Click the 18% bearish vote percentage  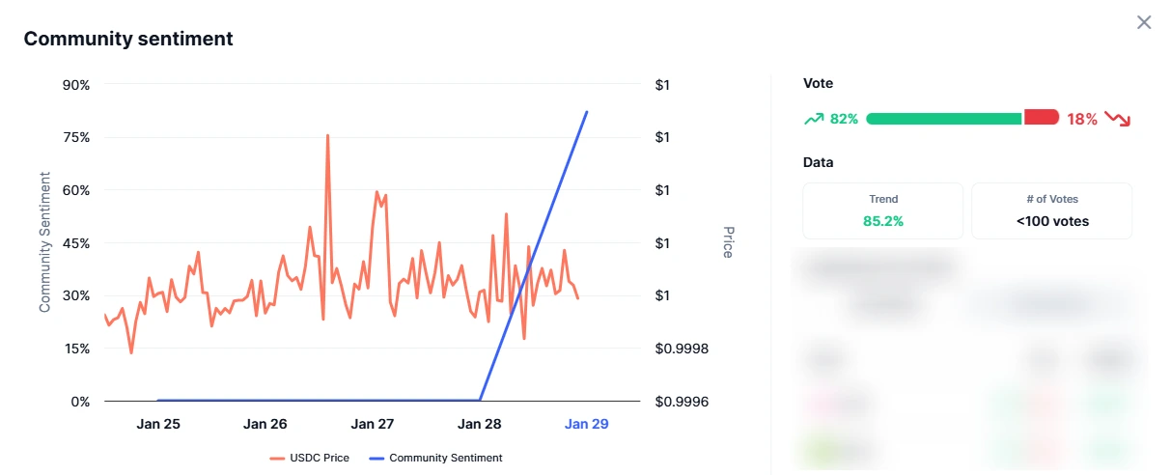(x=1082, y=119)
